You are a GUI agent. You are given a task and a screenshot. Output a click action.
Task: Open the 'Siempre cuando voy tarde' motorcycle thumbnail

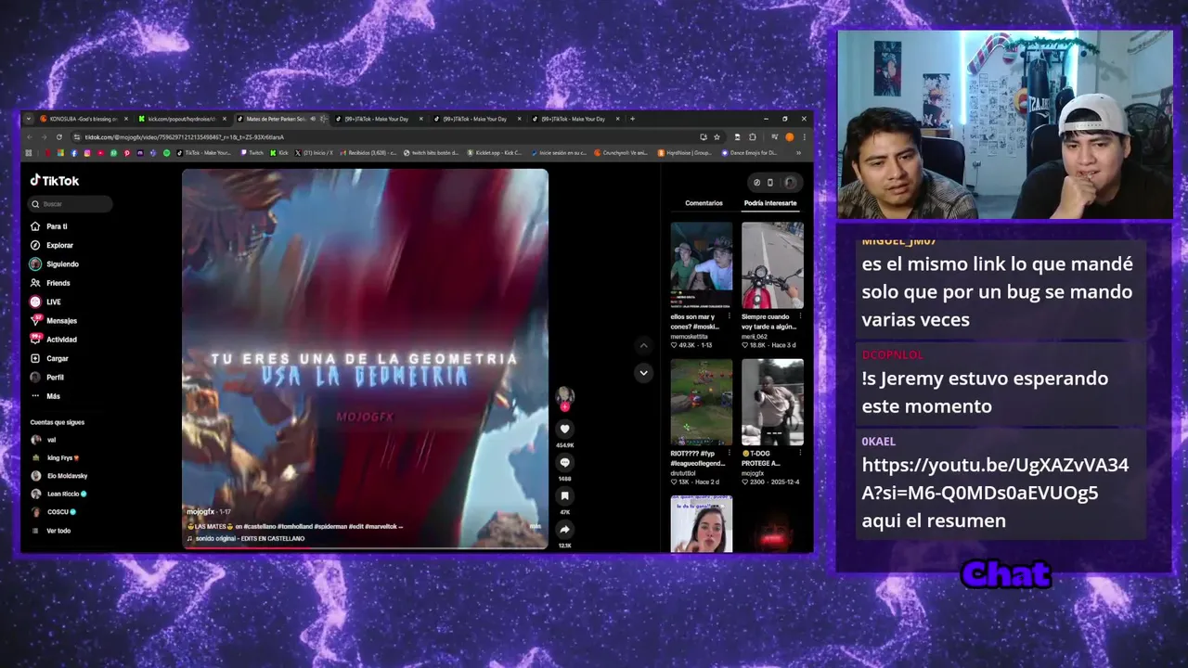(x=772, y=265)
